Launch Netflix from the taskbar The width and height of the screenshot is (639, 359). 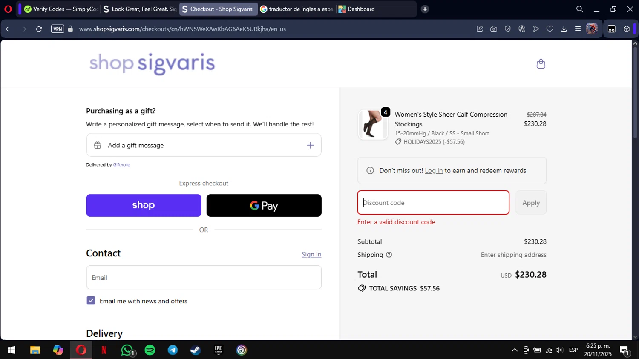104,350
